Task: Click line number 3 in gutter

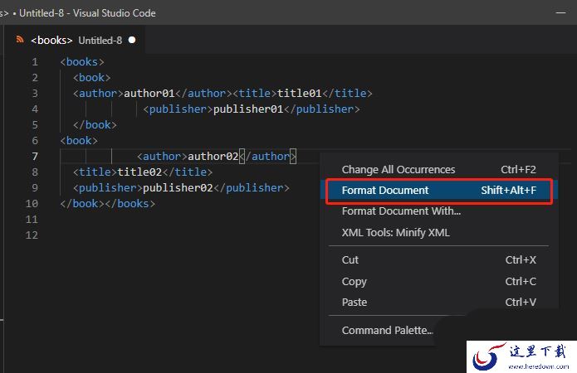Action: point(35,94)
